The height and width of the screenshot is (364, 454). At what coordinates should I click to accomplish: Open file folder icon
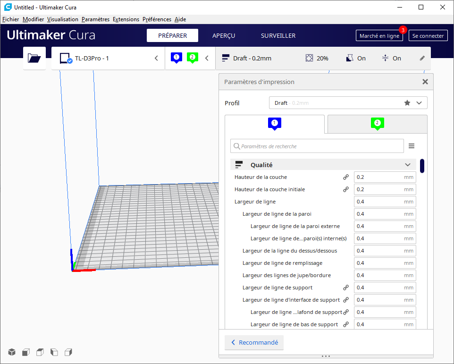(34, 58)
